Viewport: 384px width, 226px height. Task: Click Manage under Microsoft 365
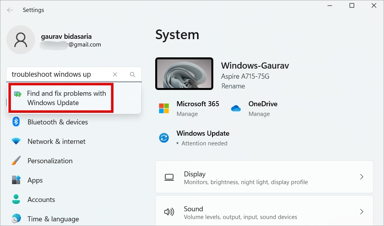(x=187, y=114)
